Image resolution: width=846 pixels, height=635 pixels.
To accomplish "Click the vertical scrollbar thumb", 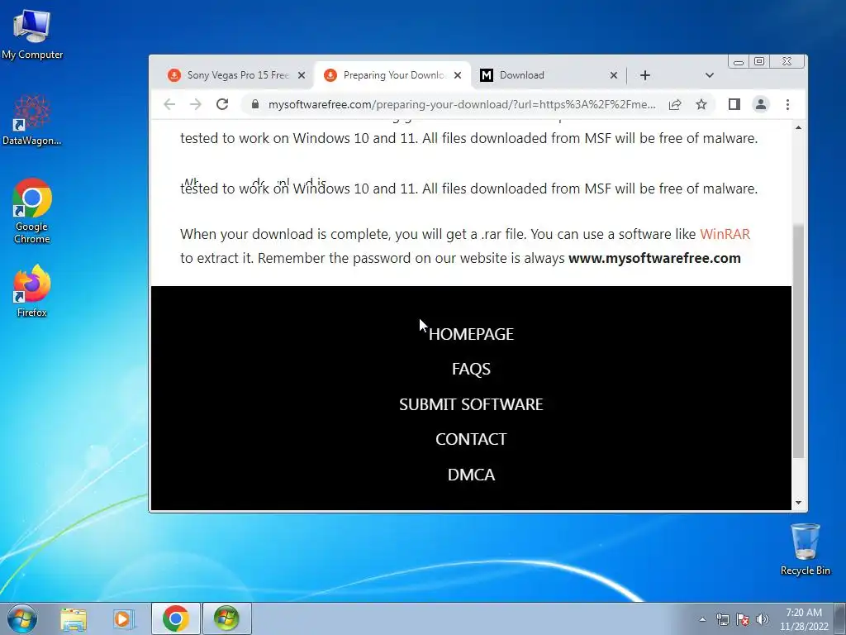I will [799, 341].
